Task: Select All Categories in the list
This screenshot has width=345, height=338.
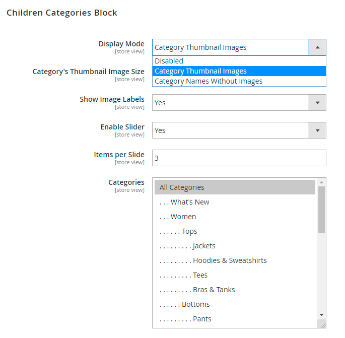Action: [x=182, y=187]
